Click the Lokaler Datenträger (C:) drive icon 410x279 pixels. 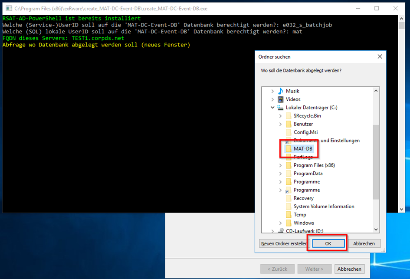tap(281, 108)
